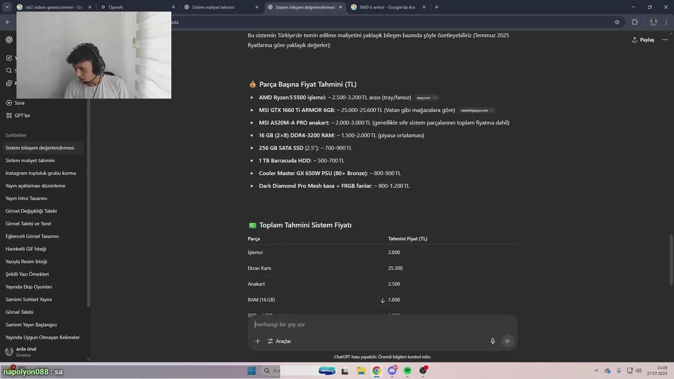Click the 'Herhangi bir şey sor' prompt field

click(x=382, y=325)
